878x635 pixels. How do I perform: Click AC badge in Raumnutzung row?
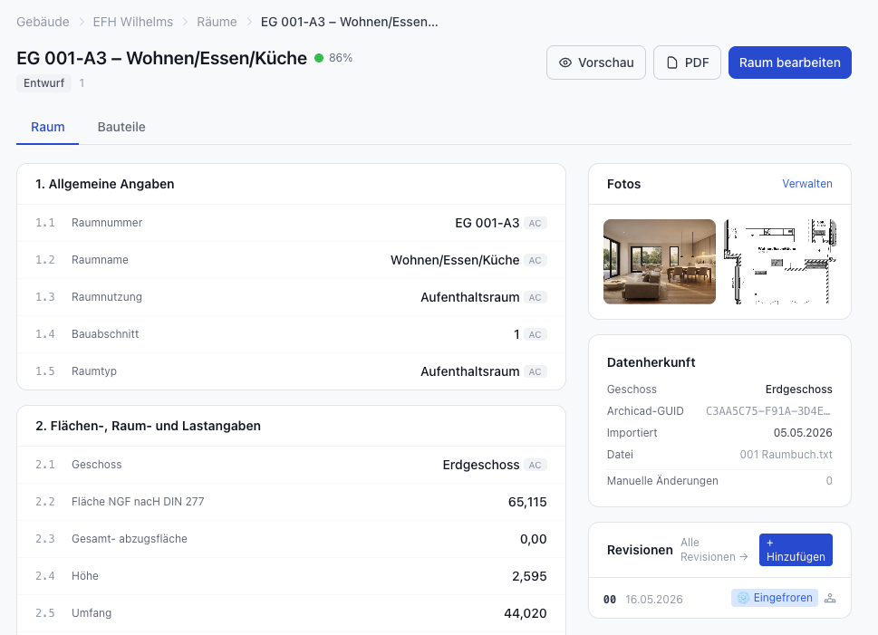click(x=535, y=297)
